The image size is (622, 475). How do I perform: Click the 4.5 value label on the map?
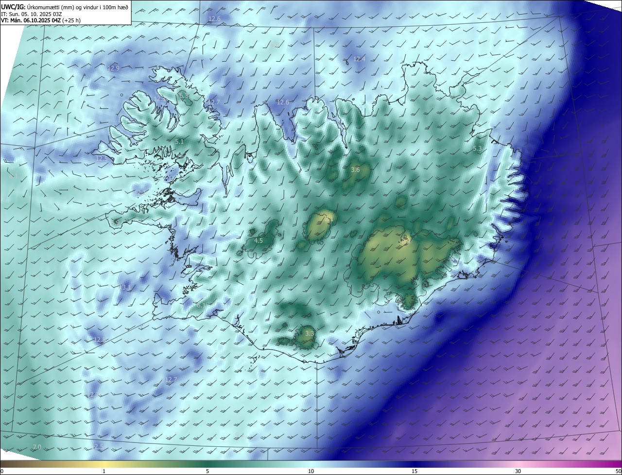[259, 240]
